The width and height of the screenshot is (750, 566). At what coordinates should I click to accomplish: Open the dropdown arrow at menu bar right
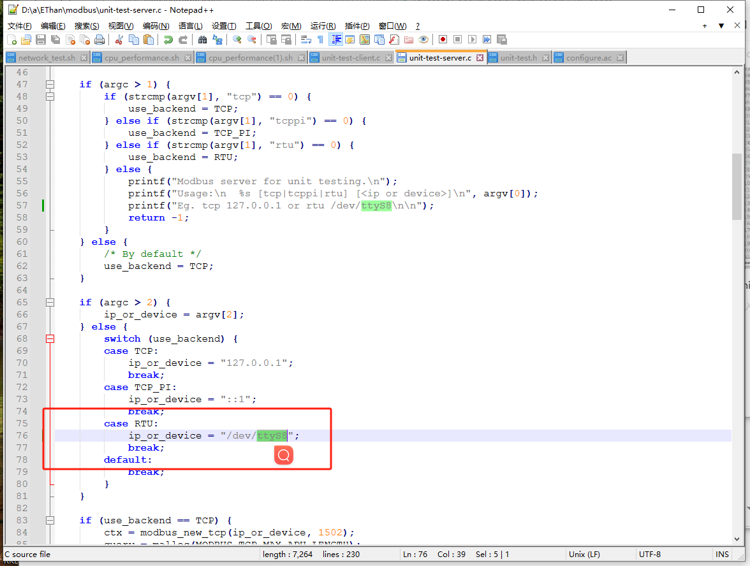(x=721, y=26)
